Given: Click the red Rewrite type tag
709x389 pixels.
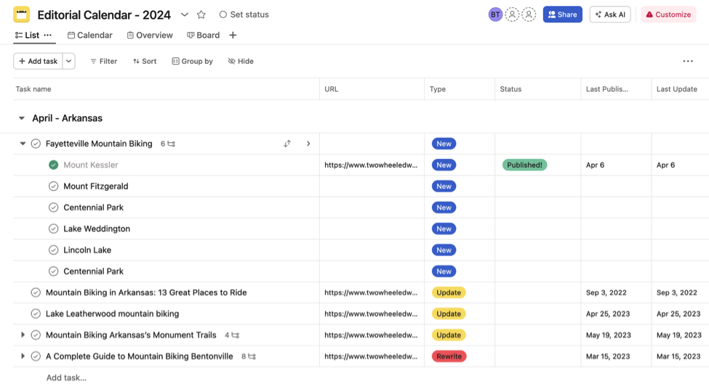Looking at the screenshot, I should 449,356.
